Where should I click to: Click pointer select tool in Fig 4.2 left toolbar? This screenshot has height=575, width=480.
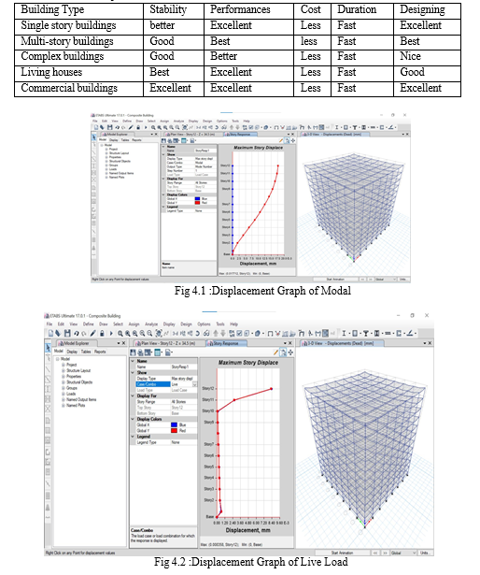[48, 347]
